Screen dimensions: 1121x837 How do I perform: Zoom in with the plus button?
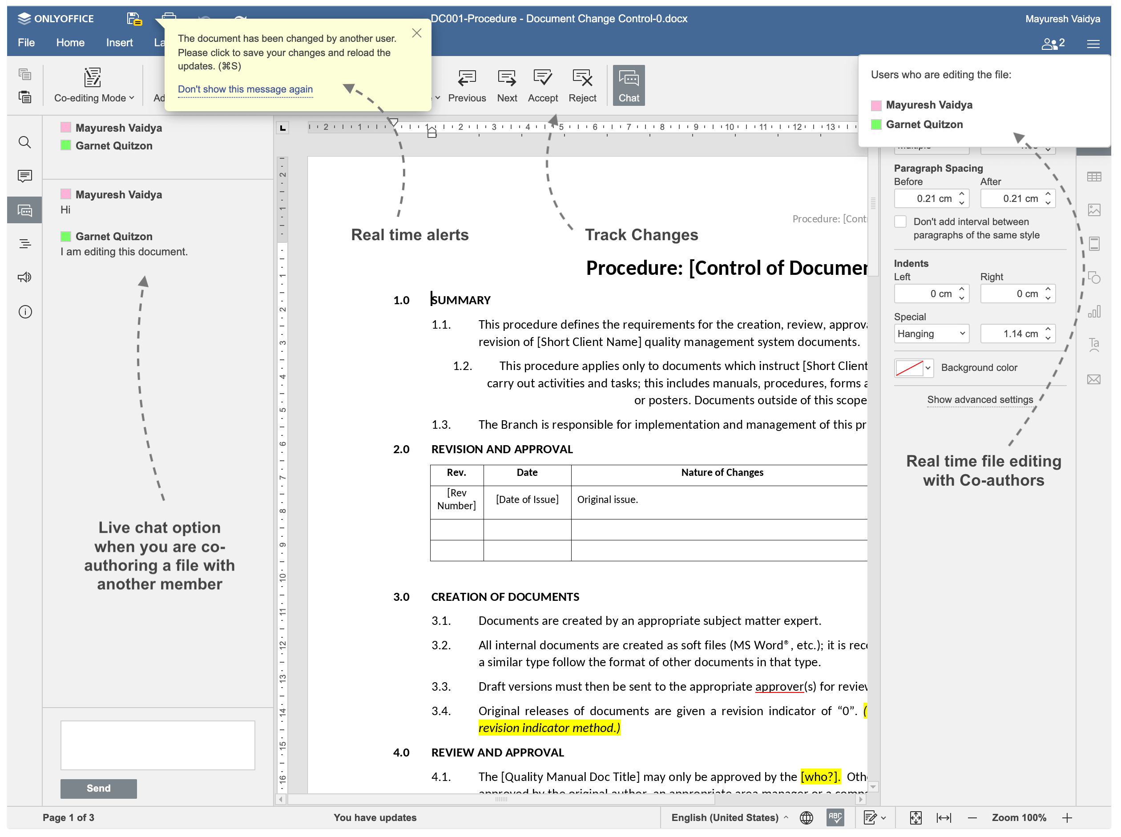coord(1067,817)
